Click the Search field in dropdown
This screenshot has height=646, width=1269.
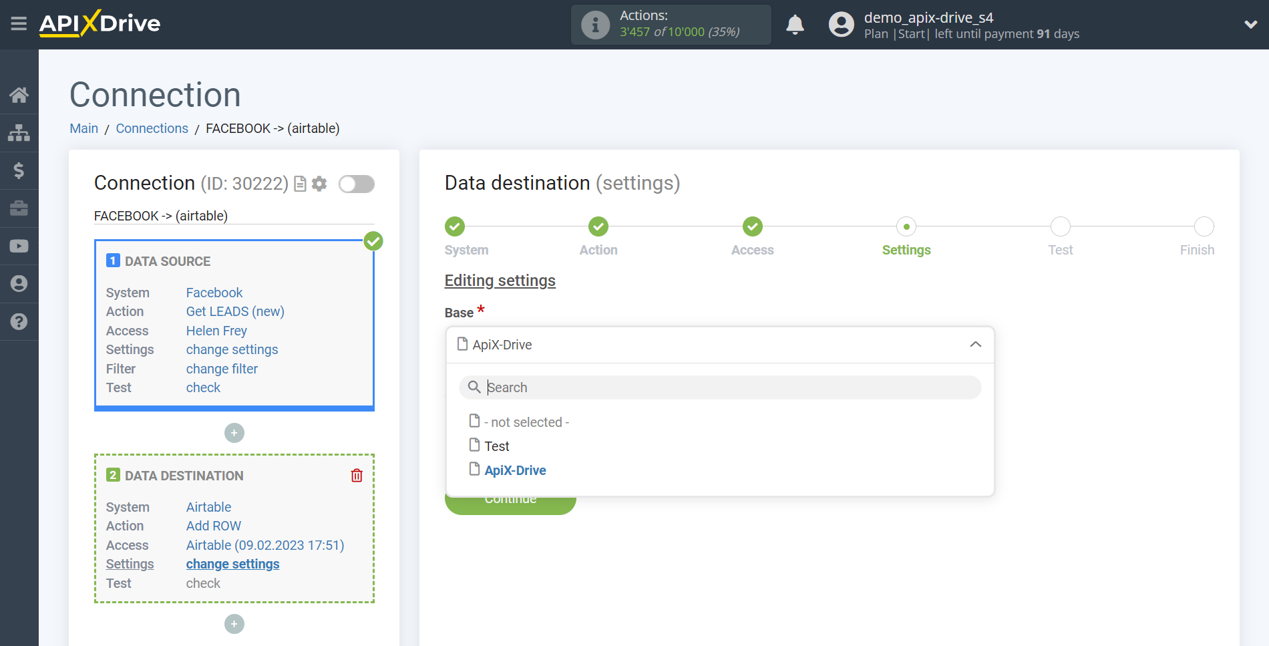pos(720,387)
